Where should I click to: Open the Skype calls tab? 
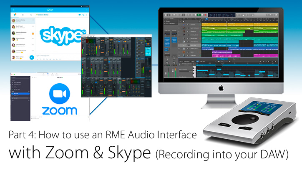pos(31,15)
